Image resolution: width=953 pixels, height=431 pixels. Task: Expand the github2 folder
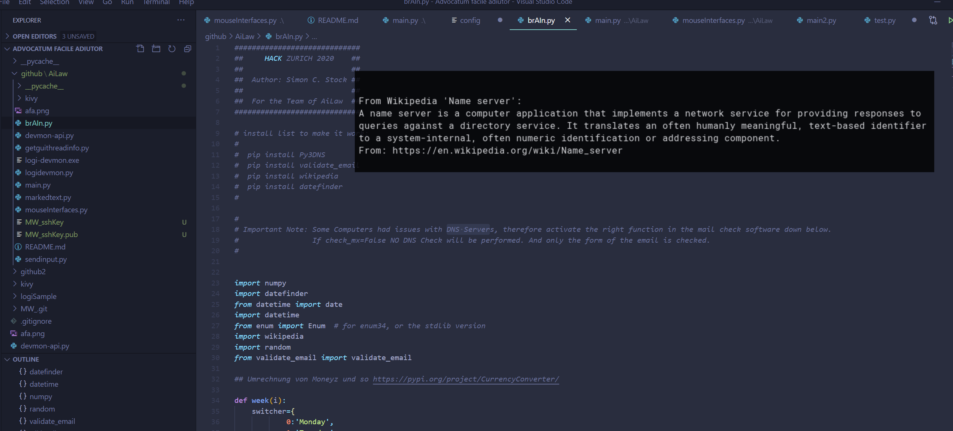click(33, 272)
